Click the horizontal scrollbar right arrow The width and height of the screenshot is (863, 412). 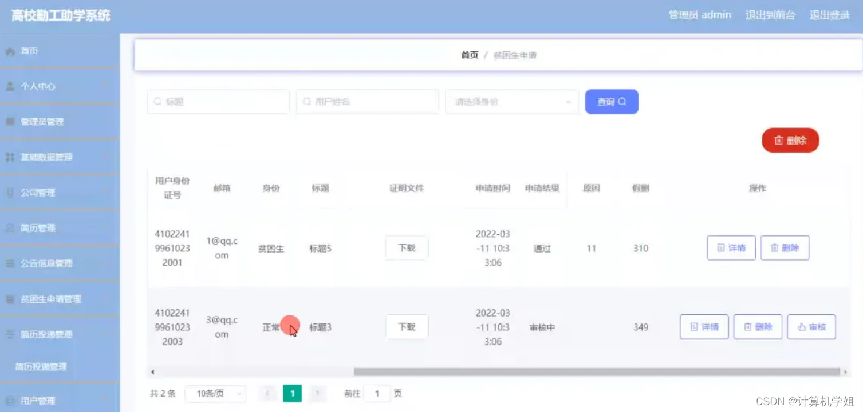click(x=845, y=372)
